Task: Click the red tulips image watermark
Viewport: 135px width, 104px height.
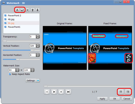Action: tap(92, 58)
